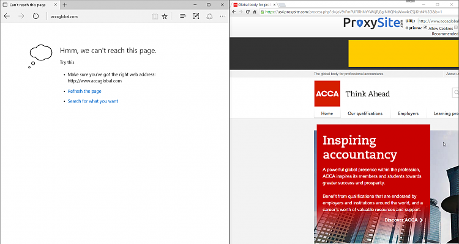Click the Chrome home icon
The height and width of the screenshot is (244, 459).
tap(255, 12)
